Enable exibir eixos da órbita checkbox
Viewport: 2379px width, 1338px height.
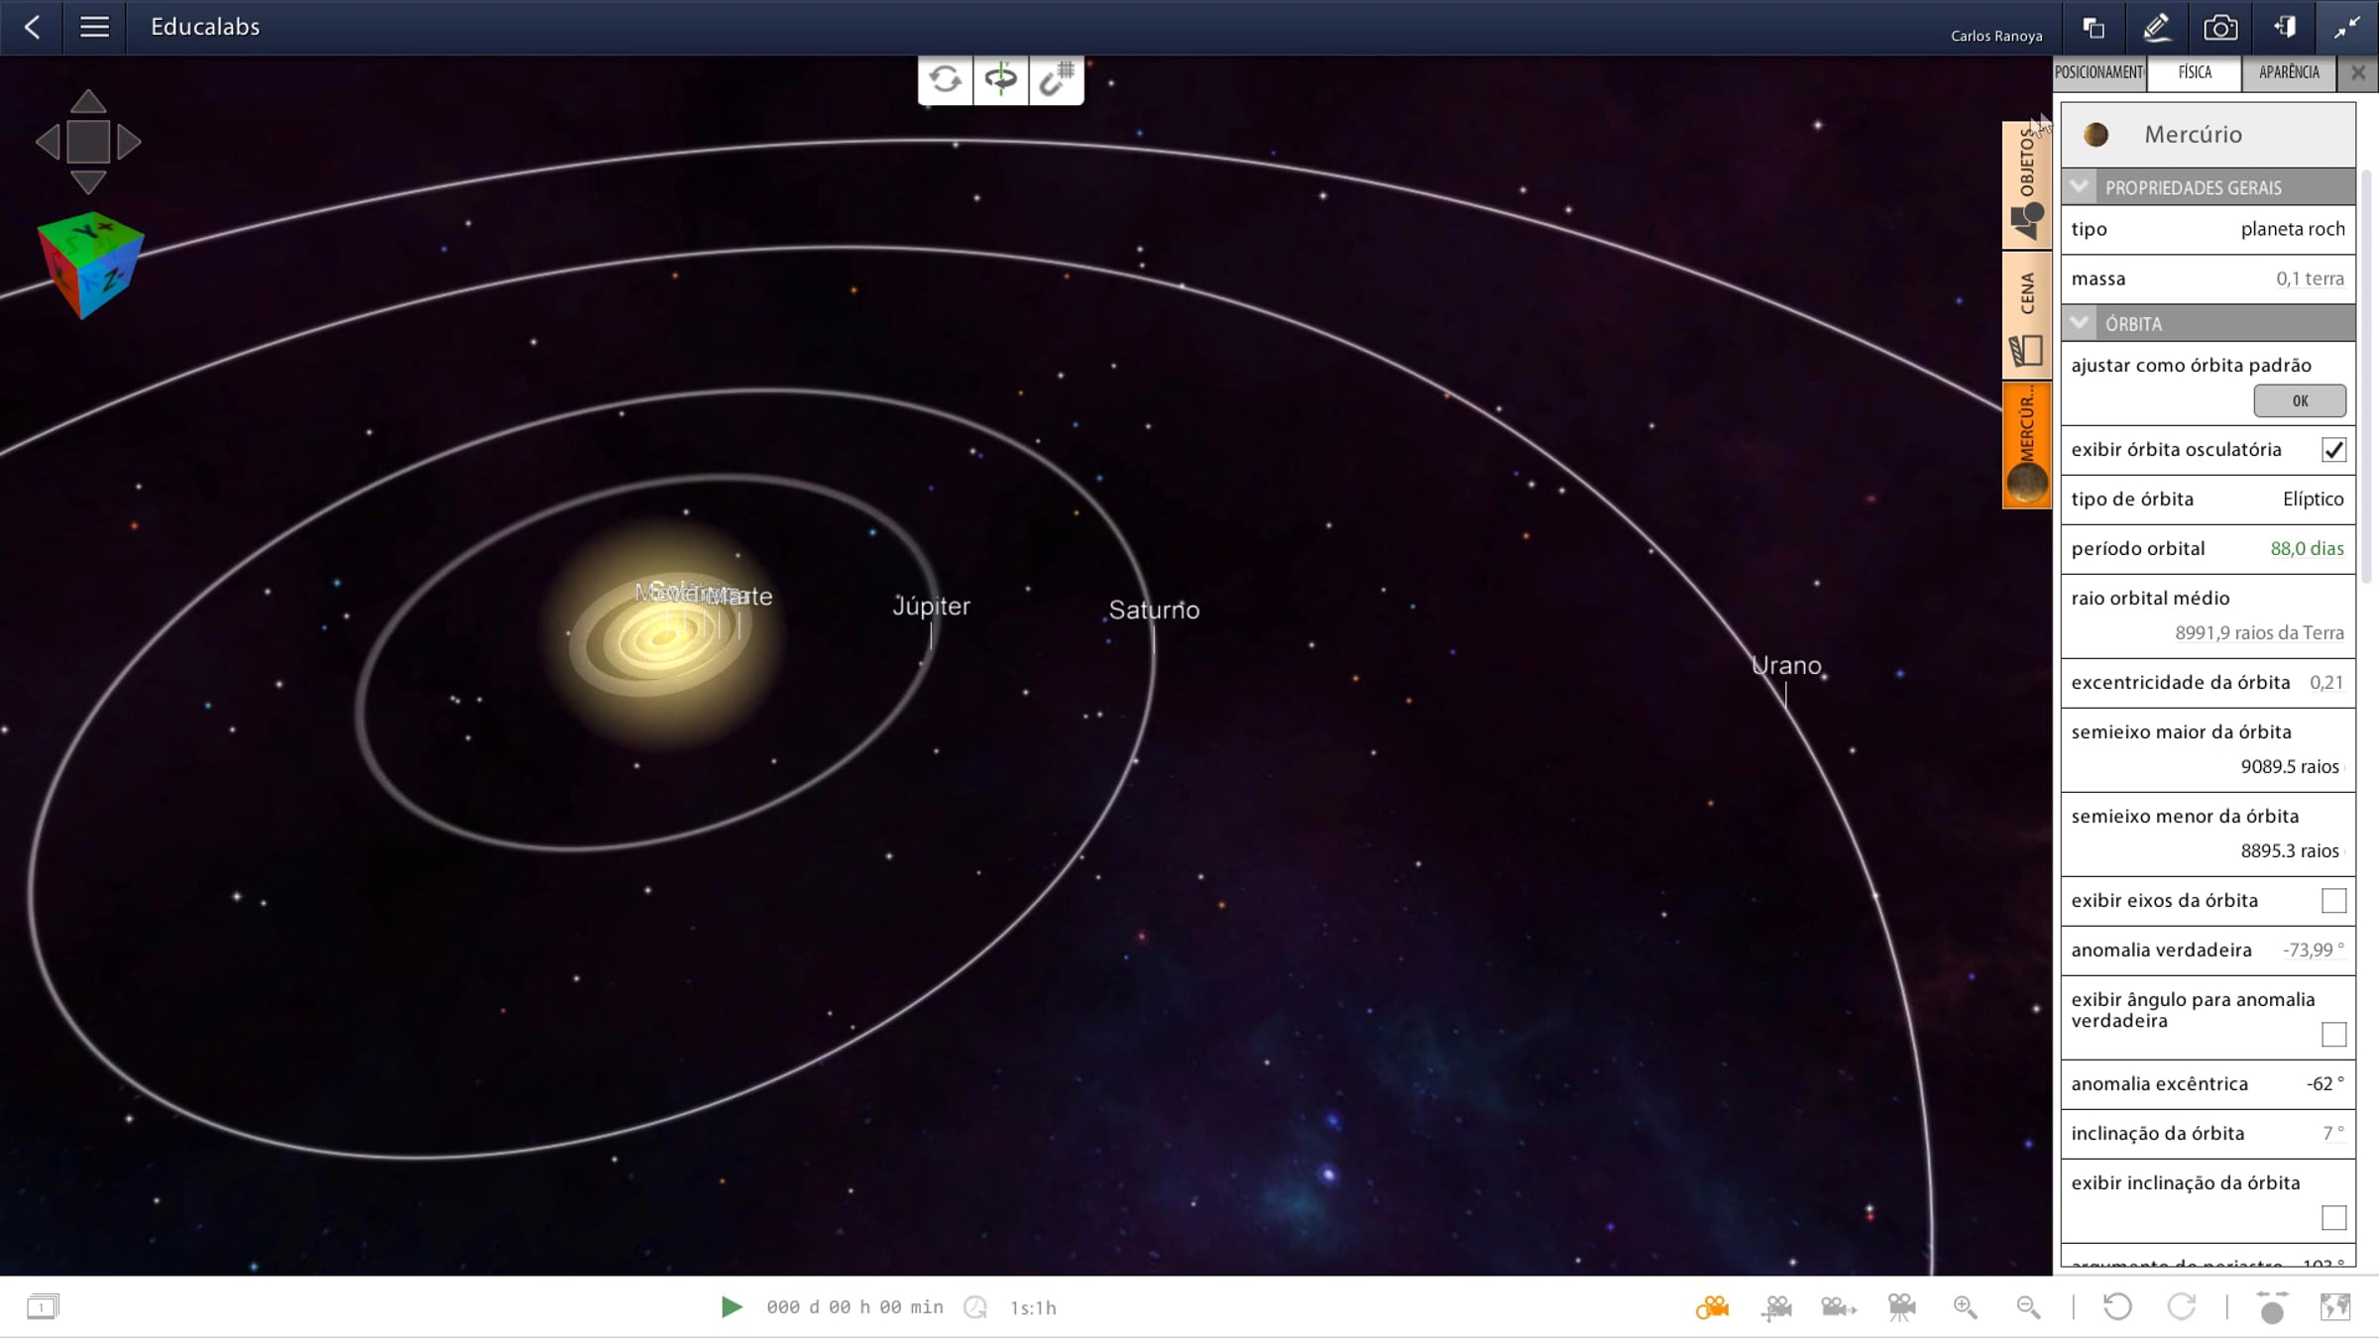[x=2333, y=901]
